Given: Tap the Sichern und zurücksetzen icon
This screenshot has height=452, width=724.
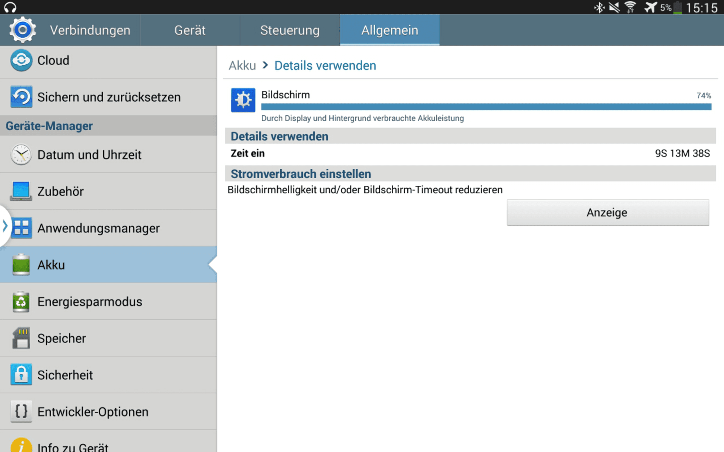Looking at the screenshot, I should (x=21, y=97).
